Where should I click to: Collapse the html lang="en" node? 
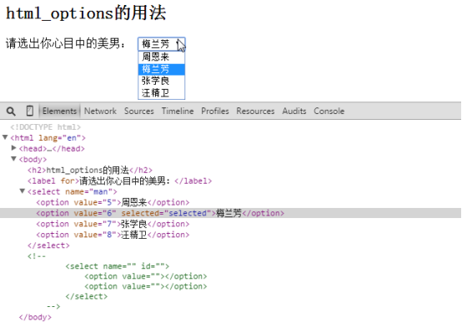pos(5,137)
